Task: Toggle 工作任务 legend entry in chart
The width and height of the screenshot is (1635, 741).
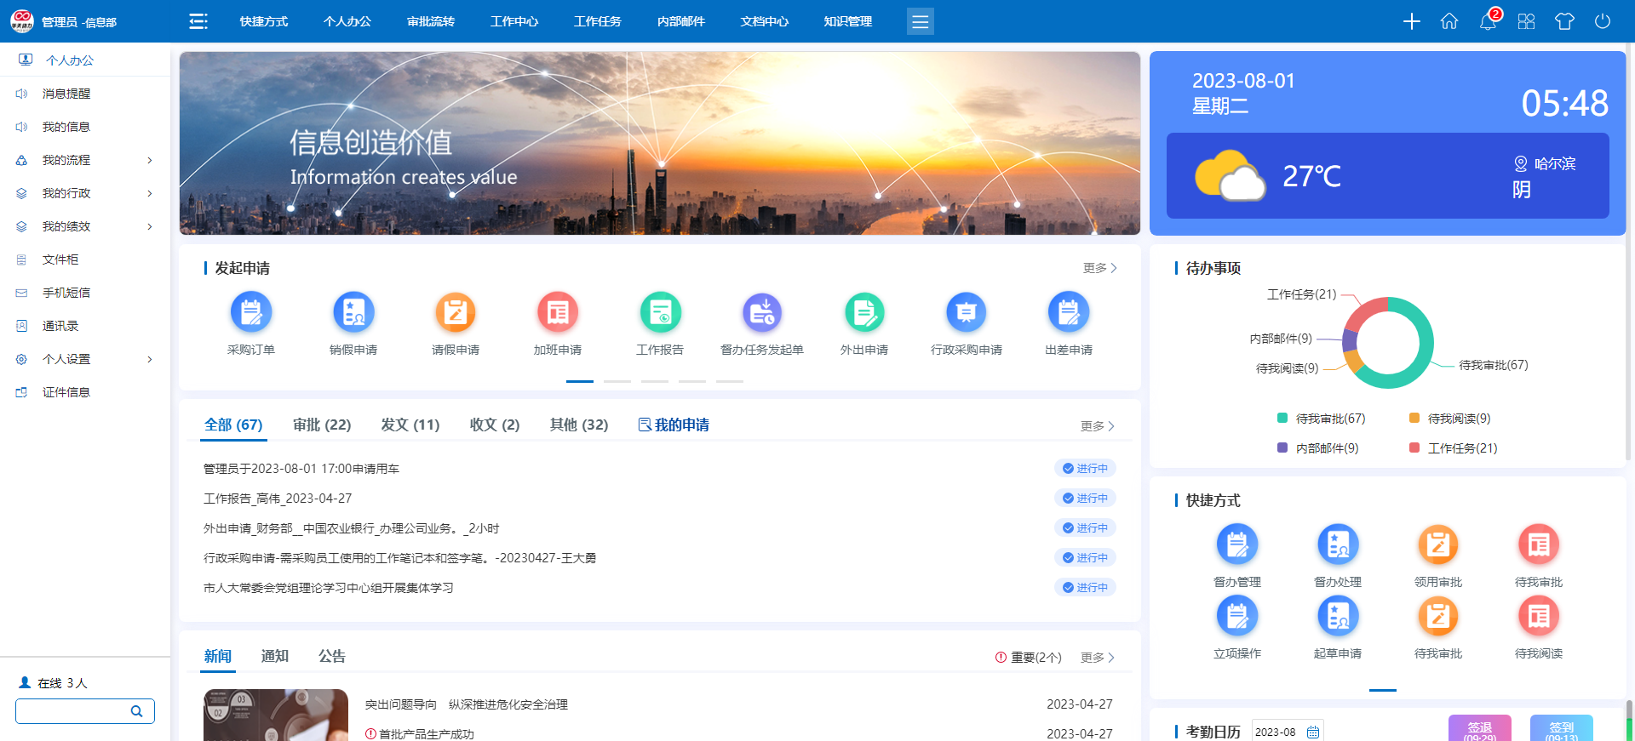Action: click(x=1453, y=448)
